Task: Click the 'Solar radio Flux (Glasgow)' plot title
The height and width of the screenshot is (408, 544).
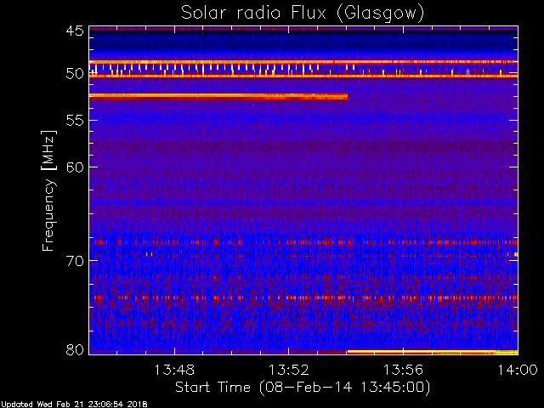Action: coord(303,13)
